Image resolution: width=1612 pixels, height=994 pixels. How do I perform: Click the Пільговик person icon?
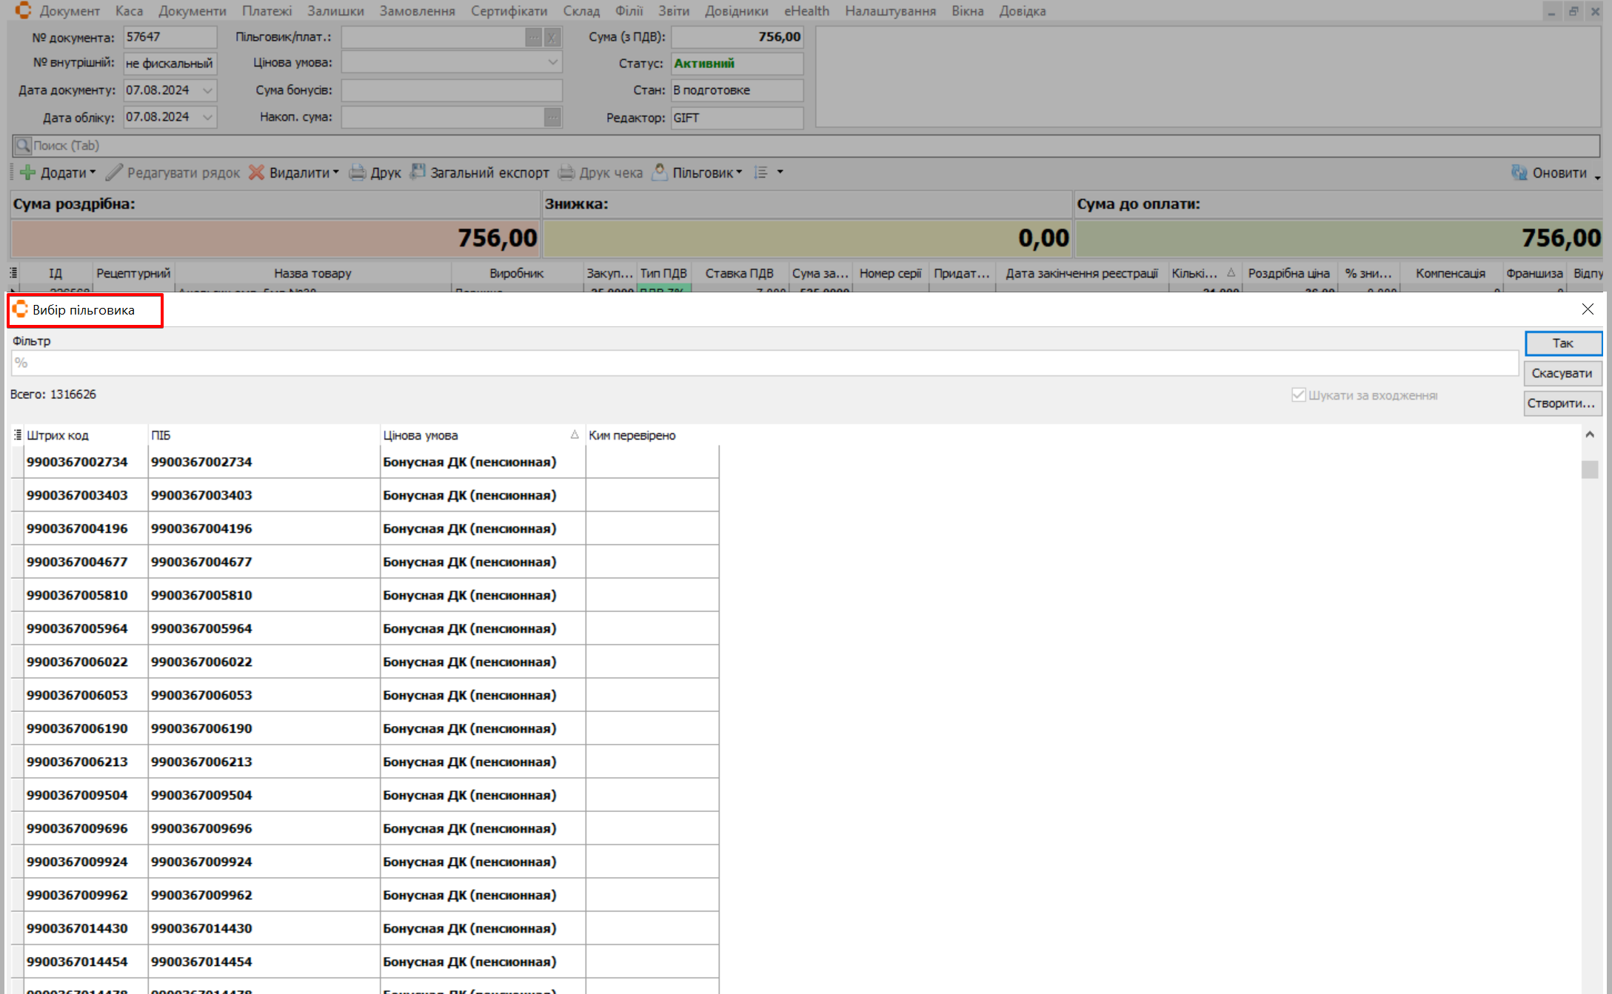tap(659, 172)
